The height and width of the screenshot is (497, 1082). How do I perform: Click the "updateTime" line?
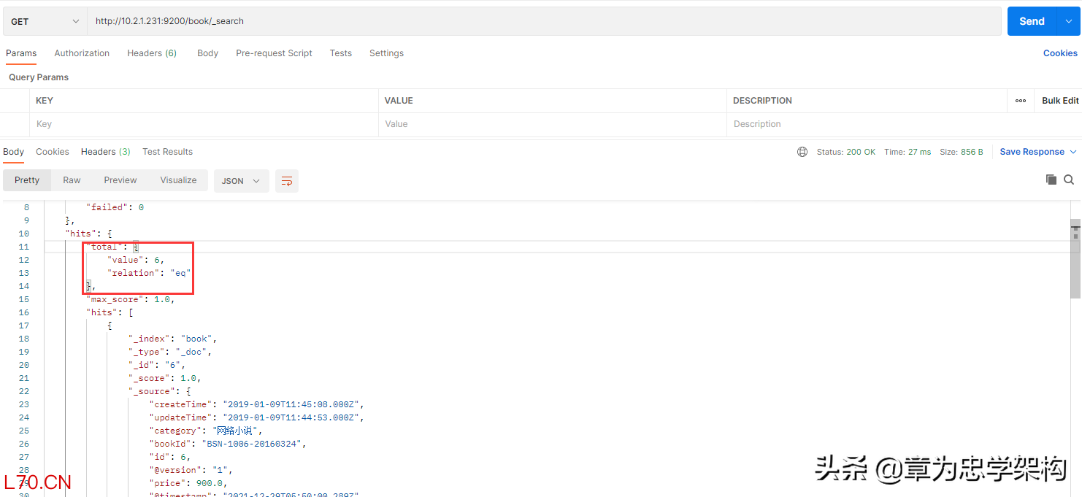coord(256,417)
